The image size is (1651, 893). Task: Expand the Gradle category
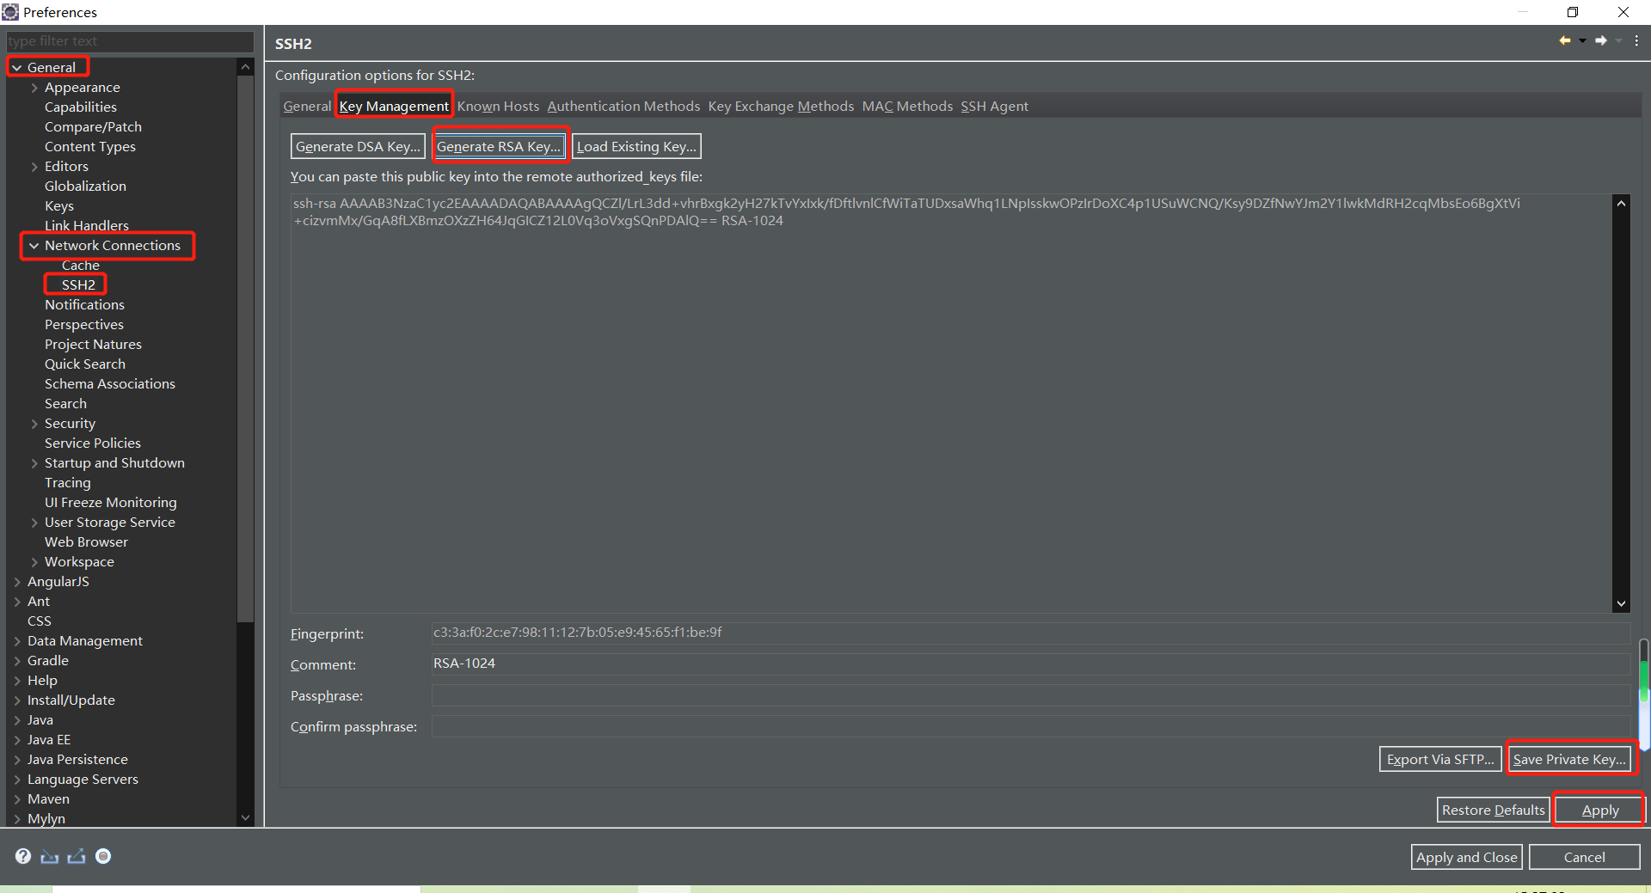point(17,661)
